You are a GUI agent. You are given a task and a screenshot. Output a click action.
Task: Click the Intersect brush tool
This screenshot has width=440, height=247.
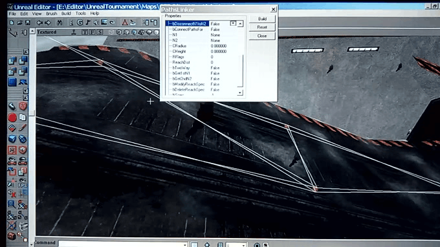[12, 71]
